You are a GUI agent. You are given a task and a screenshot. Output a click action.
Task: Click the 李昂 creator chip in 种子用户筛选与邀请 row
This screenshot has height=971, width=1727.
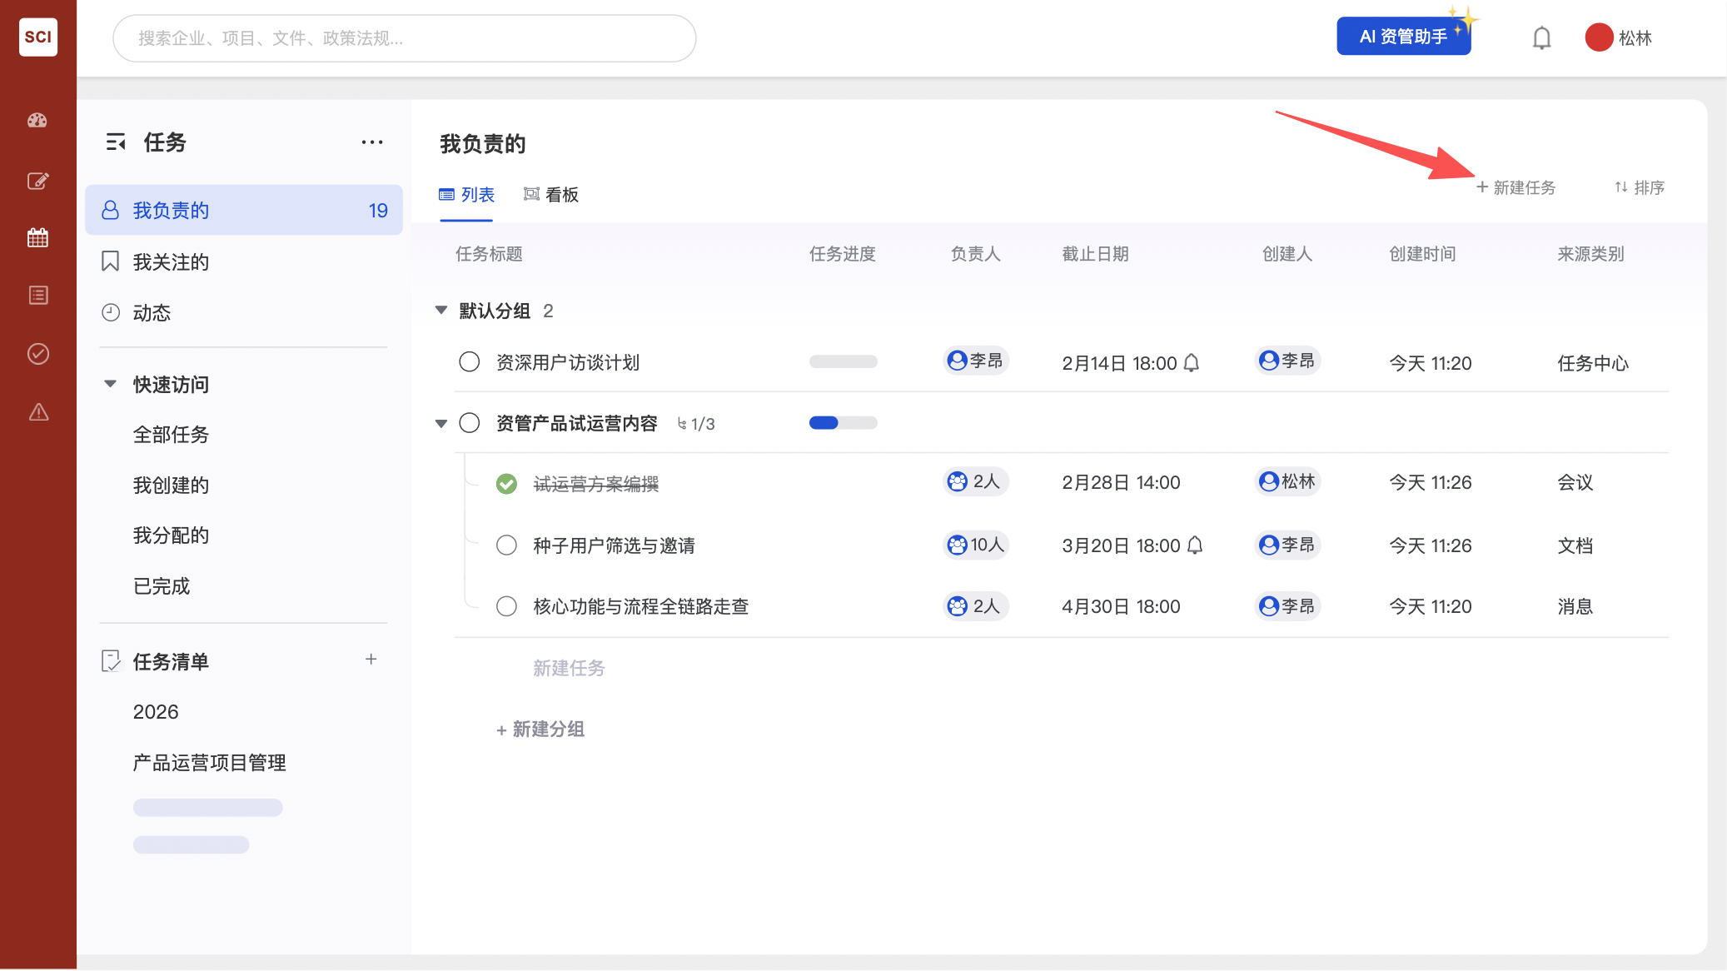tap(1287, 545)
